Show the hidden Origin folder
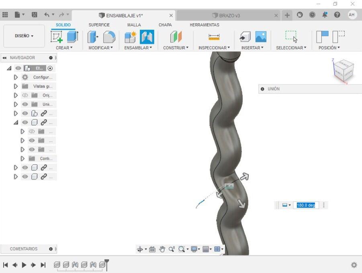Viewport: 362px width, 273px height. coord(25,95)
